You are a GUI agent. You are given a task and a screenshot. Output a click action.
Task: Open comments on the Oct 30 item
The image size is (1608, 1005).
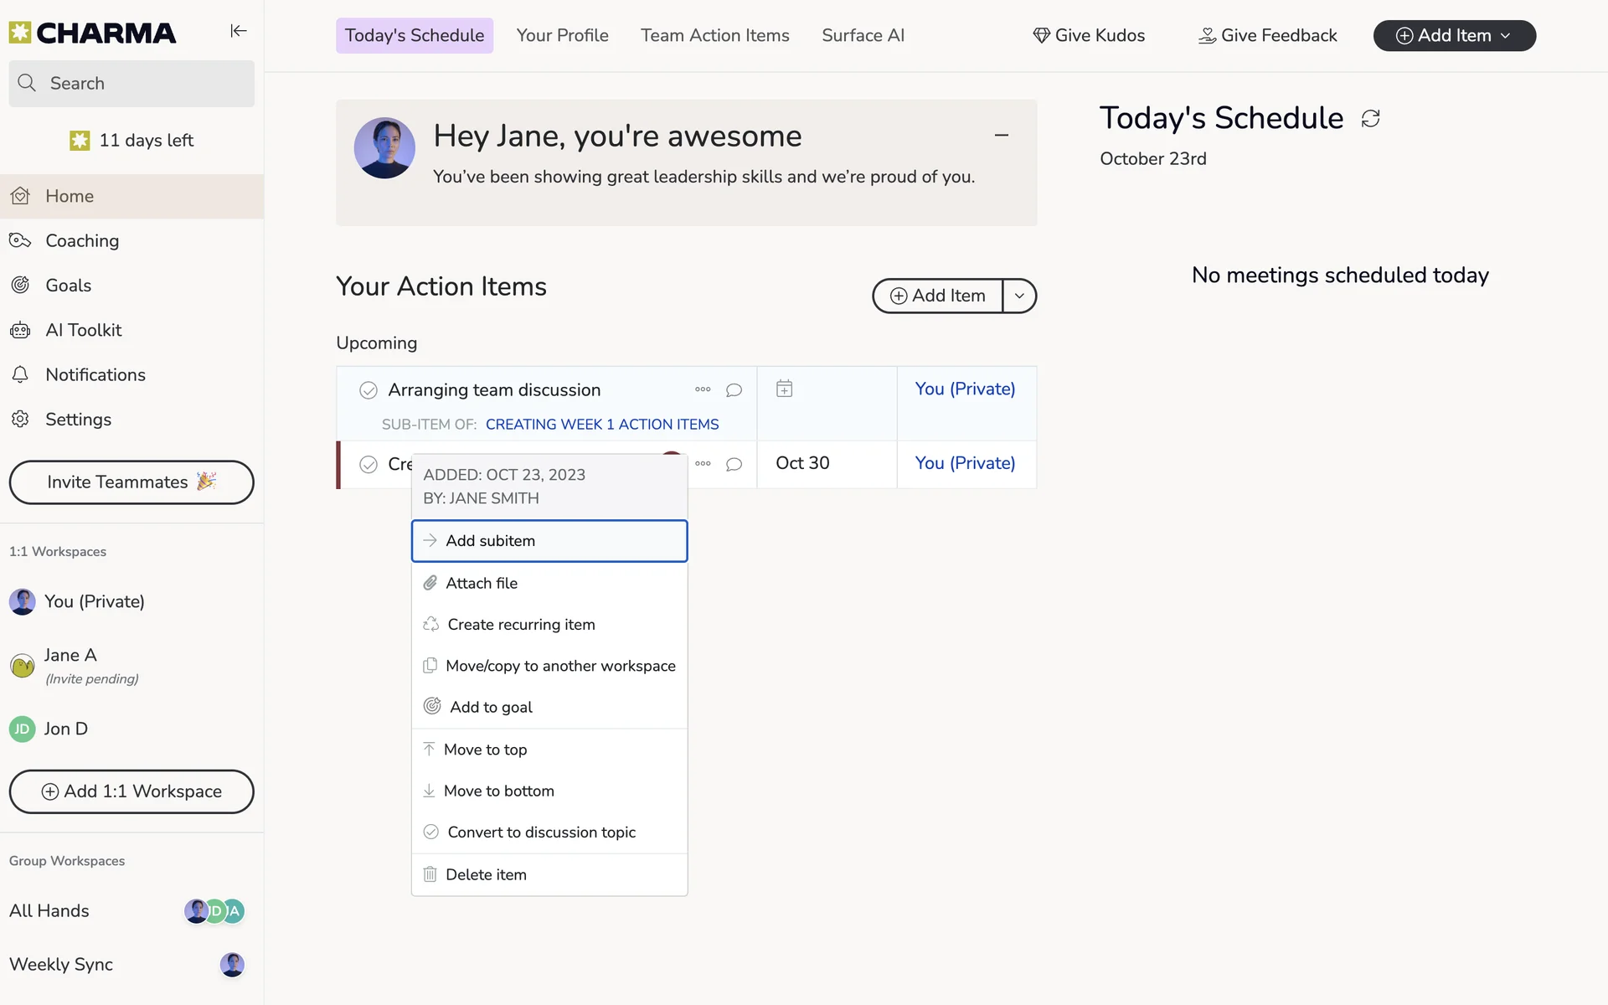(x=734, y=464)
